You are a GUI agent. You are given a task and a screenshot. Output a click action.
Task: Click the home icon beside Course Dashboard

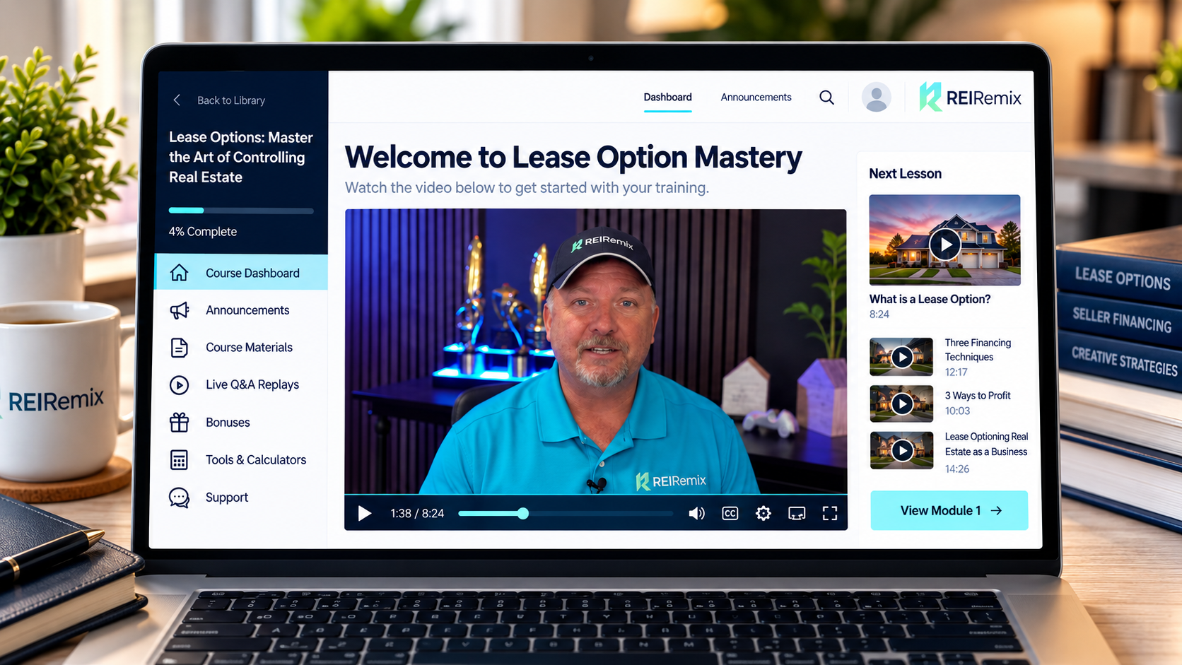179,273
